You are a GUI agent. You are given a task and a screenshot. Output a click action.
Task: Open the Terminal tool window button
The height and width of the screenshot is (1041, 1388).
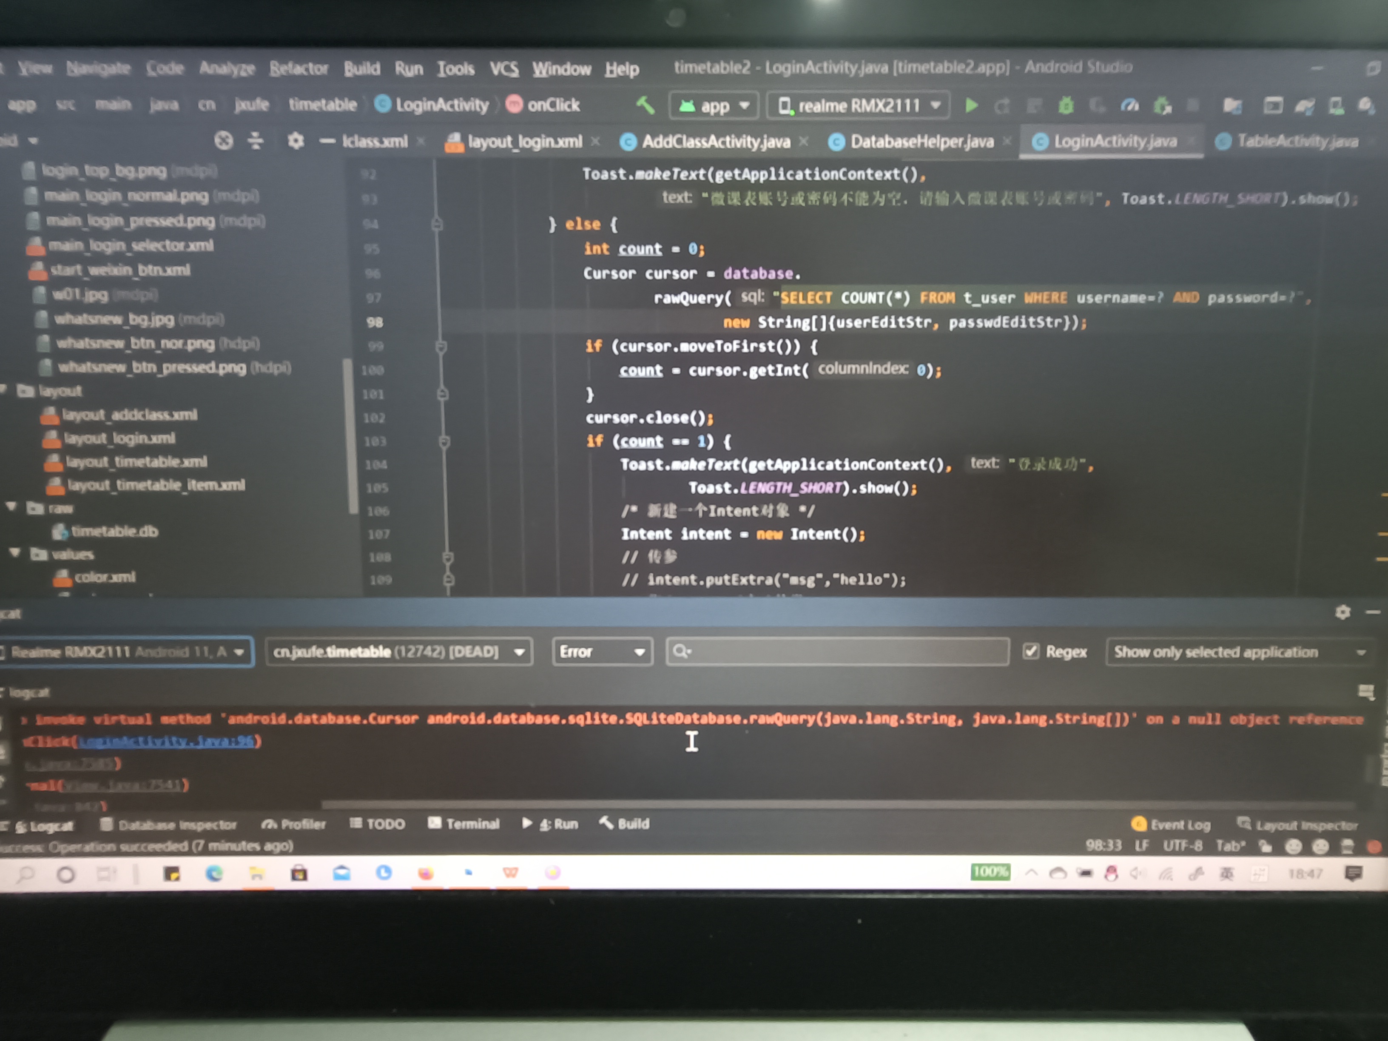tap(464, 823)
